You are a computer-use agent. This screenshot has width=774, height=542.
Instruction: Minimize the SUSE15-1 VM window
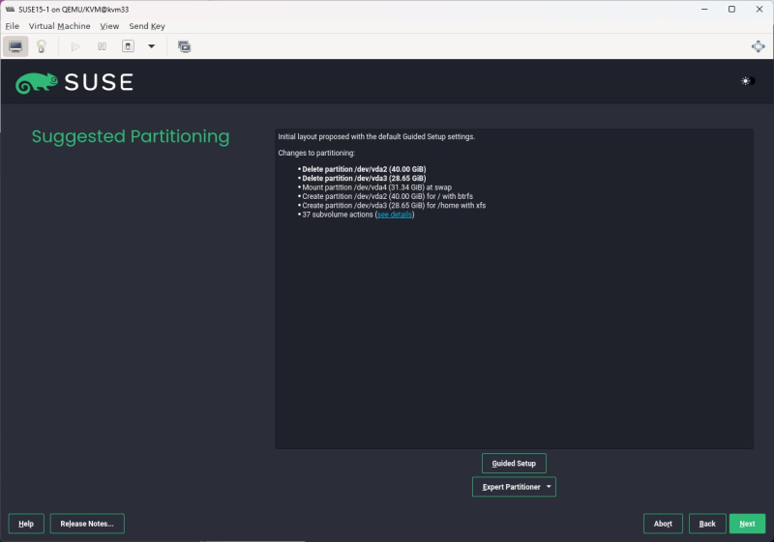(704, 10)
